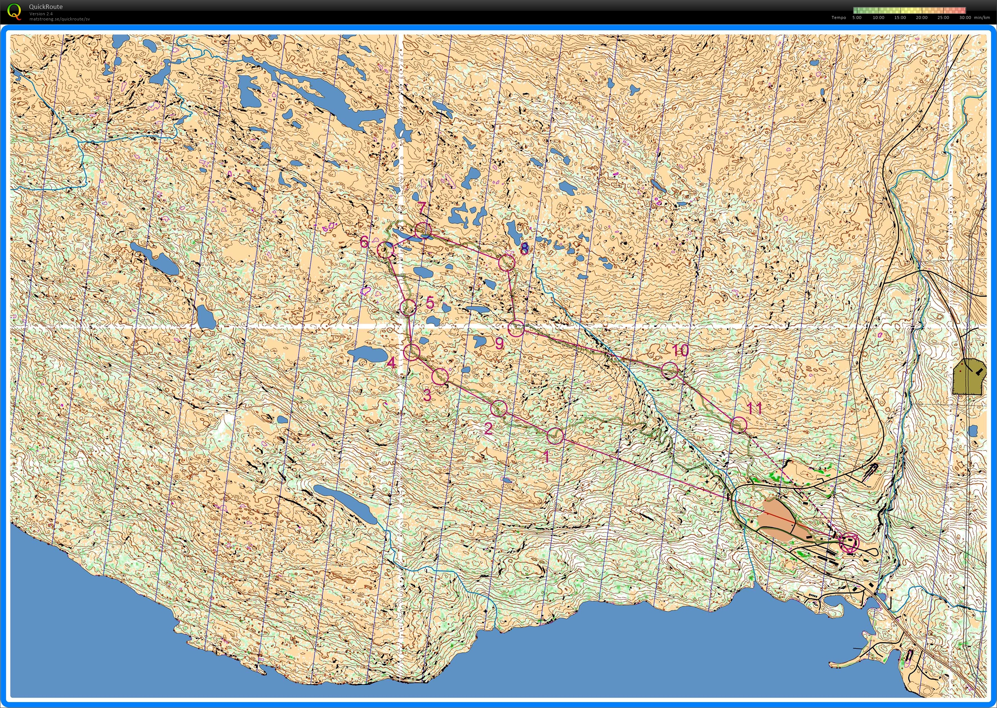This screenshot has height=708, width=997.
Task: Open the matstroeng.se/quickroute/sv link
Action: tap(60, 19)
